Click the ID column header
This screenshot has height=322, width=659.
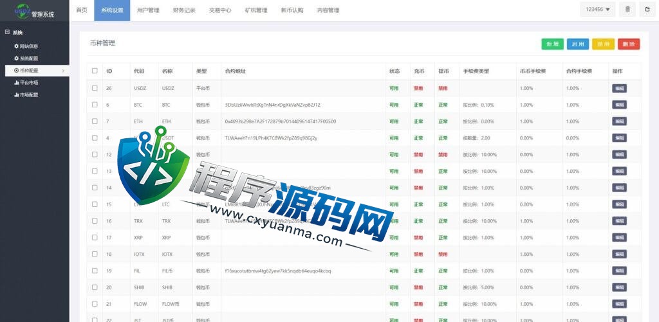pos(109,71)
